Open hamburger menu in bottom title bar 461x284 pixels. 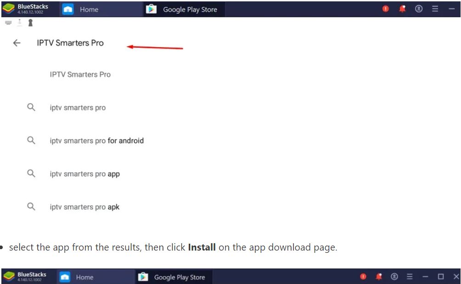coord(410,276)
